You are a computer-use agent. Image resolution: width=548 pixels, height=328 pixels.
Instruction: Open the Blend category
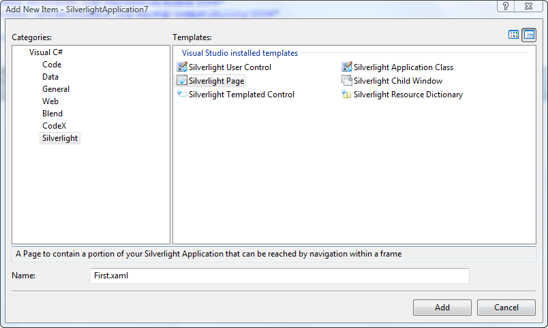point(52,114)
